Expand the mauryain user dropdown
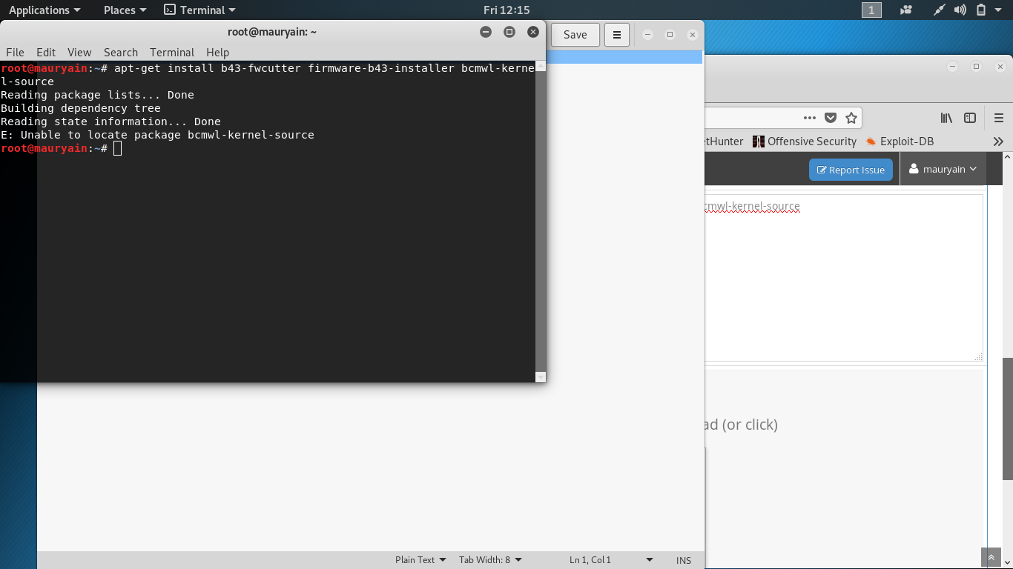This screenshot has height=569, width=1013. pyautogui.click(x=943, y=169)
